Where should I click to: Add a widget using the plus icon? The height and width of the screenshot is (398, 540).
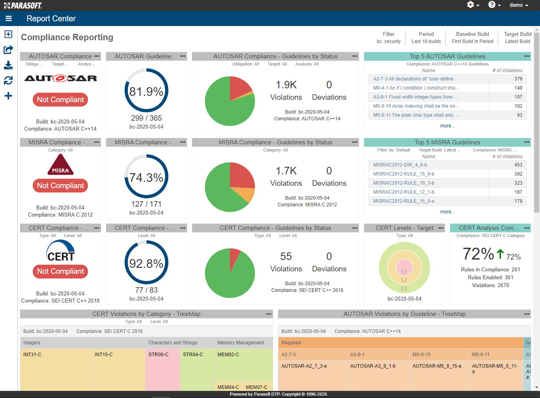coord(8,95)
